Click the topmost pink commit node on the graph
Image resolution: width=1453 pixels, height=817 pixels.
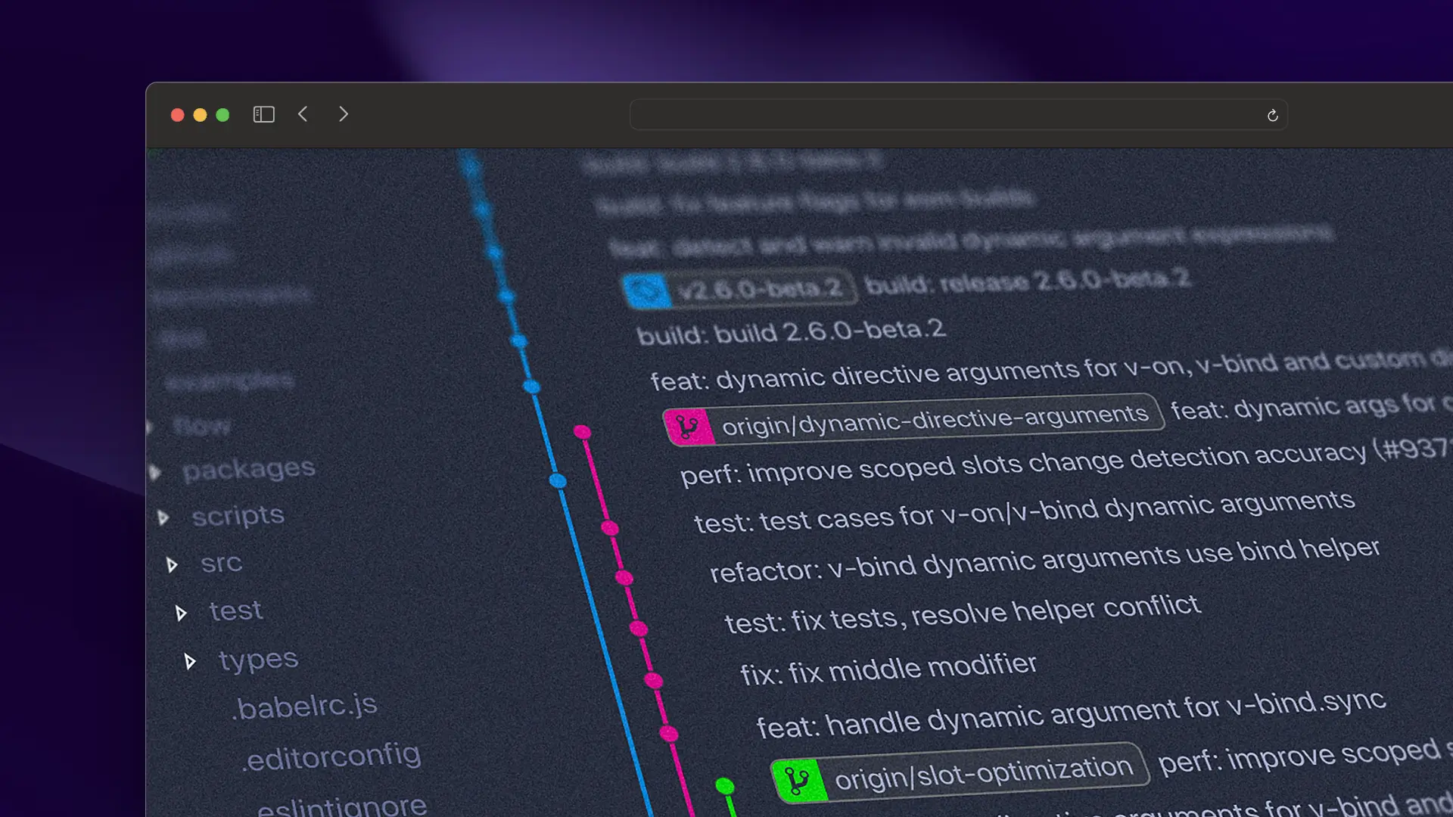[x=582, y=432]
